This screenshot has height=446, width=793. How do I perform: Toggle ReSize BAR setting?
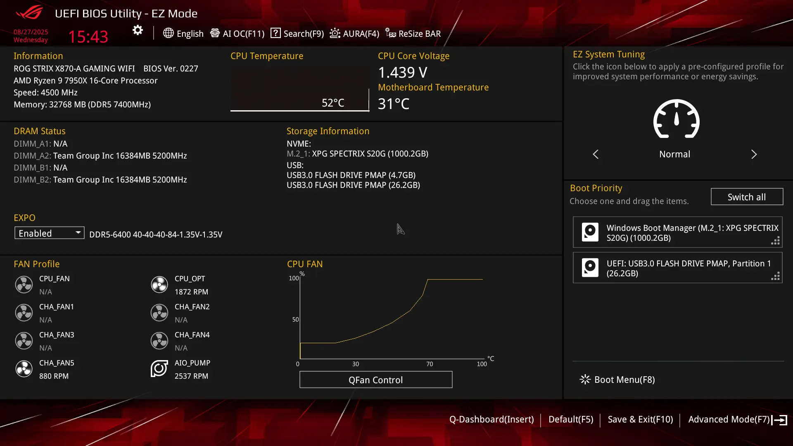coord(413,33)
